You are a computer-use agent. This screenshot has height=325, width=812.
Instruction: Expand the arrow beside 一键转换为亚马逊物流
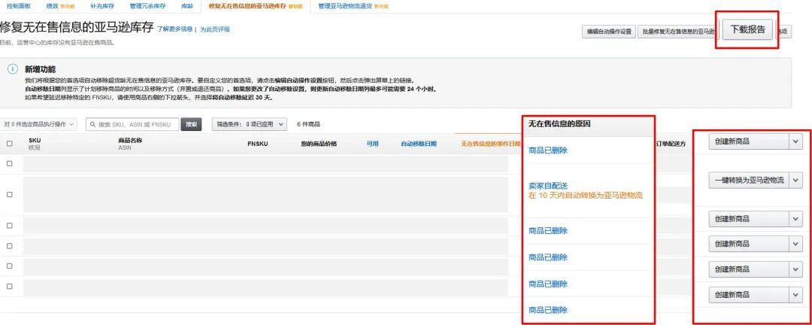point(796,180)
